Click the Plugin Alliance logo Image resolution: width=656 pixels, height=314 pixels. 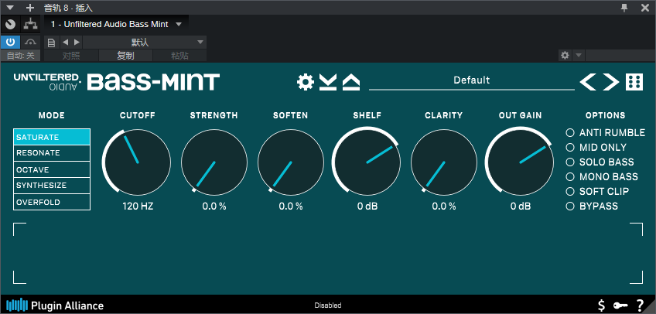click(x=55, y=305)
